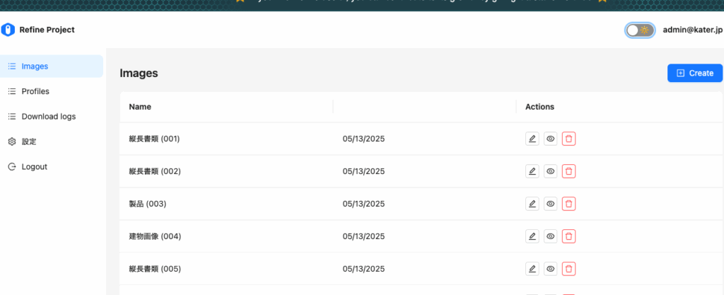Viewport: 724px width, 295px height.
Task: Click the Refine Project logo icon
Action: coord(8,30)
